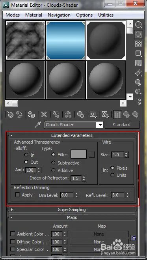Toggle the Video Color Check icon
Viewport: 147px width, 260px height.
pyautogui.click(x=138, y=63)
